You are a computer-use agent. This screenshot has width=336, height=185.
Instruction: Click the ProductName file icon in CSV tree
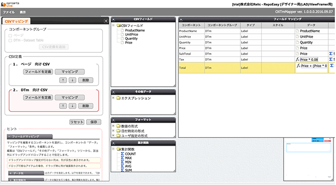(x=122, y=30)
